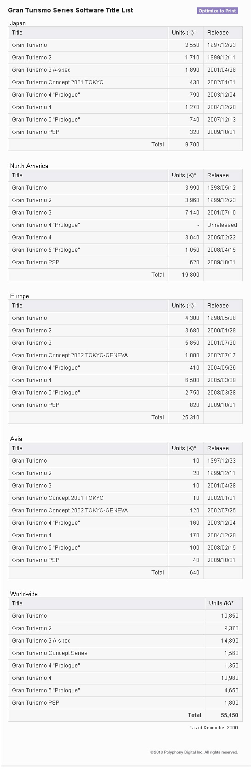Click the Polyphony Digital copyright footer text
The image size is (251, 783).
[194, 752]
